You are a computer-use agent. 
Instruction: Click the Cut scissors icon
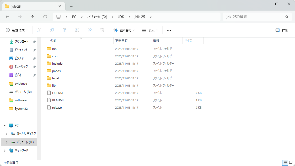click(x=39, y=30)
